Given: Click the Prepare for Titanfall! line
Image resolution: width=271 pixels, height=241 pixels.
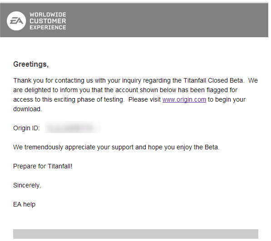Looking at the screenshot, I should pos(43,166).
